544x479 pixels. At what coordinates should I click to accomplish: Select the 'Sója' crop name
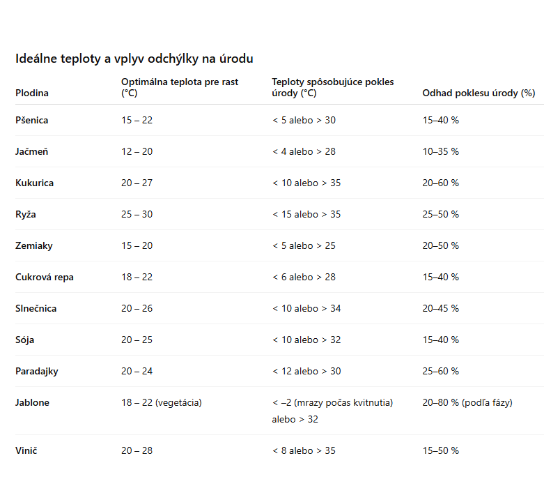pyautogui.click(x=25, y=340)
